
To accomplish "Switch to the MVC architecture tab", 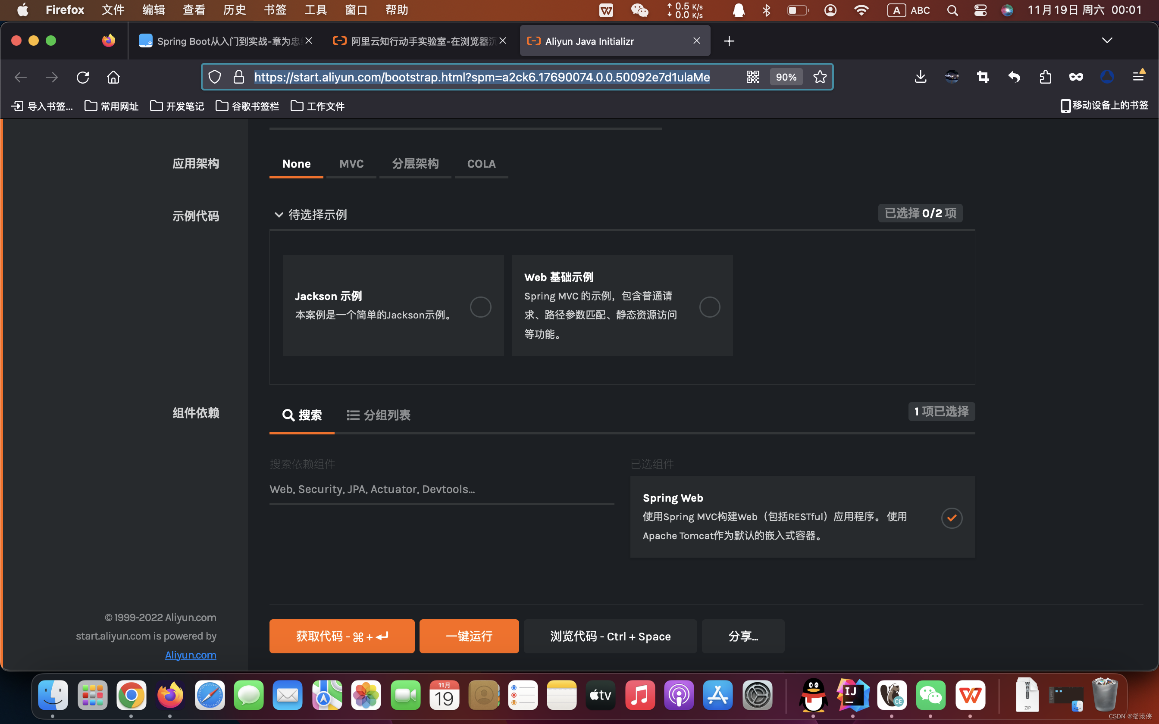I will [x=351, y=164].
